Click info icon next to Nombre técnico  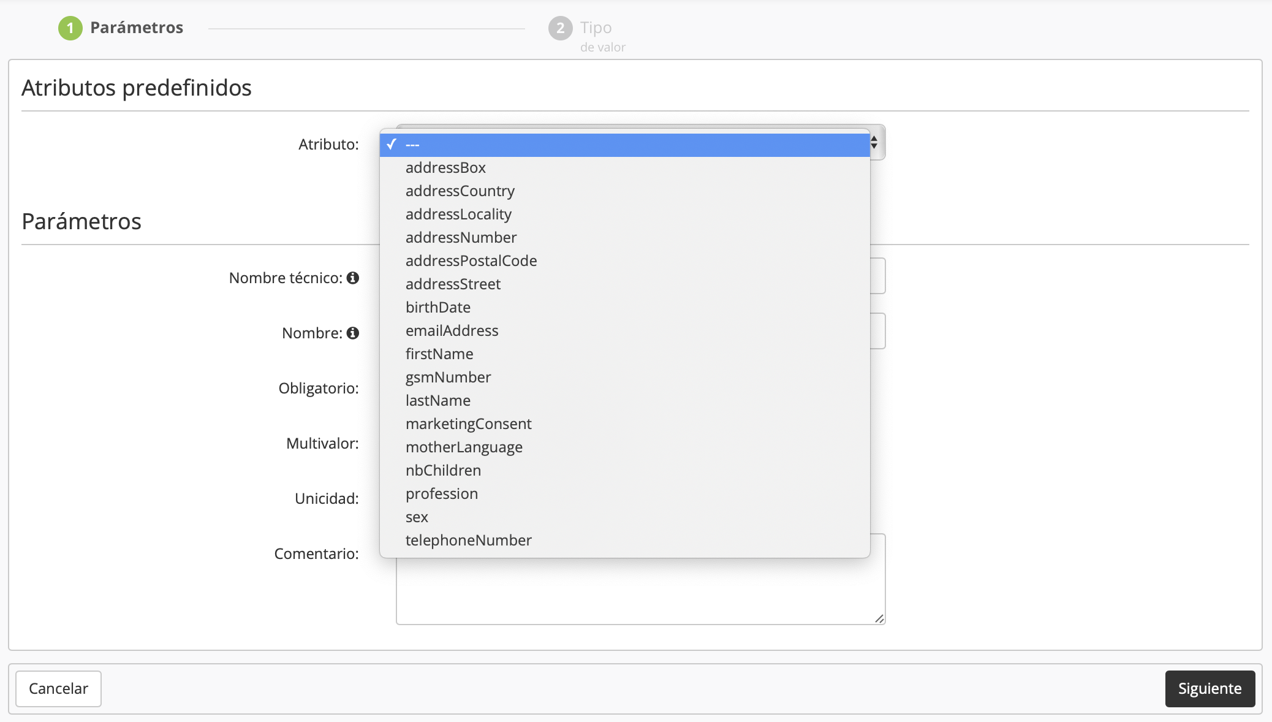(353, 278)
